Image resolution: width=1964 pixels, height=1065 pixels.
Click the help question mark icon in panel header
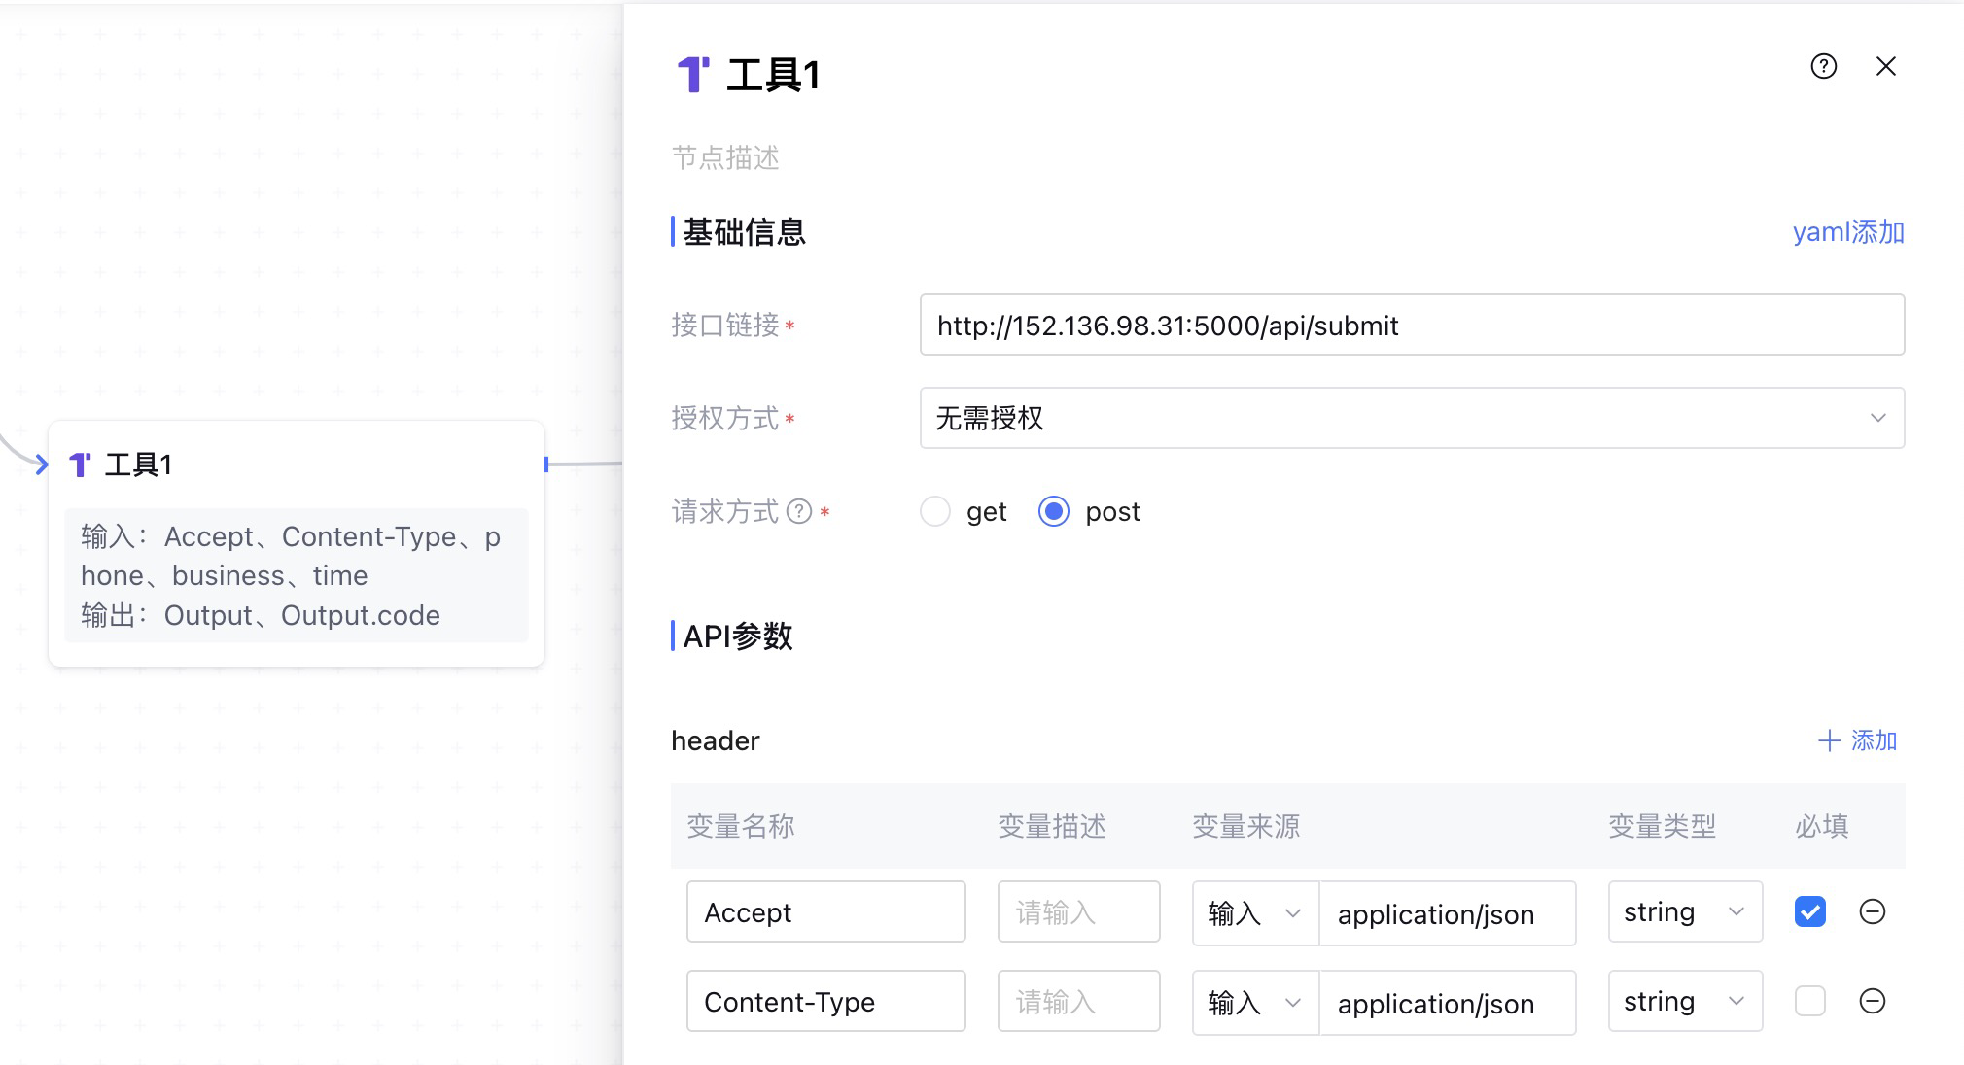(x=1823, y=66)
